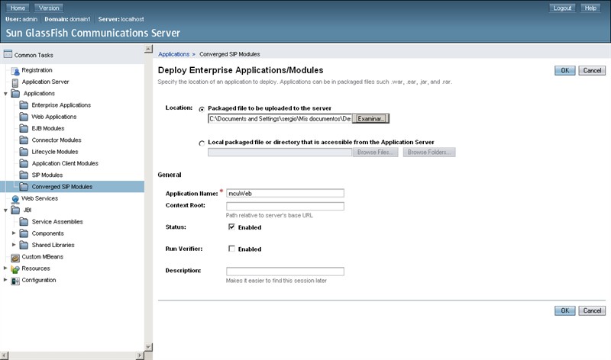Click the local file path field
Image resolution: width=611 pixels, height=360 pixels.
(280, 153)
